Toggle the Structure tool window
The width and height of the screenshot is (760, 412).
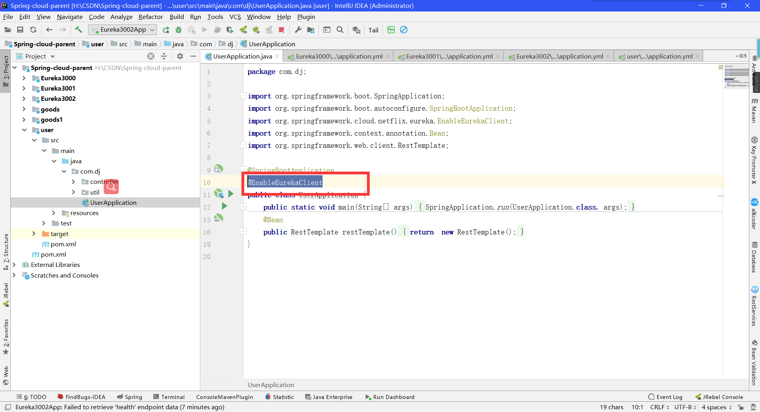point(6,252)
